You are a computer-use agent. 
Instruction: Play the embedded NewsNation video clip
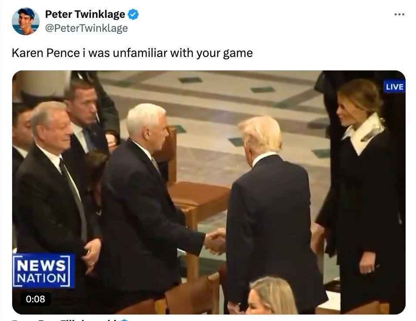(x=209, y=192)
